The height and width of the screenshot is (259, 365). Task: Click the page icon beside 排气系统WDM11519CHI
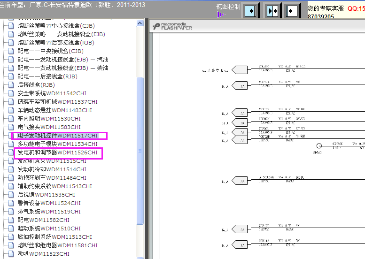click(11, 212)
